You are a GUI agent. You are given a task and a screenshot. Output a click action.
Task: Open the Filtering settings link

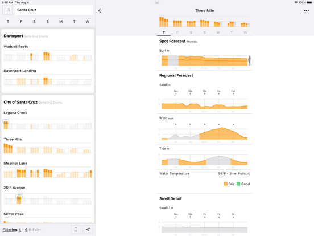tap(10, 230)
